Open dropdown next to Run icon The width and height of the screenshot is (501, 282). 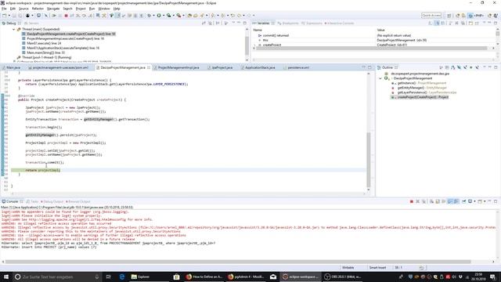164,16
